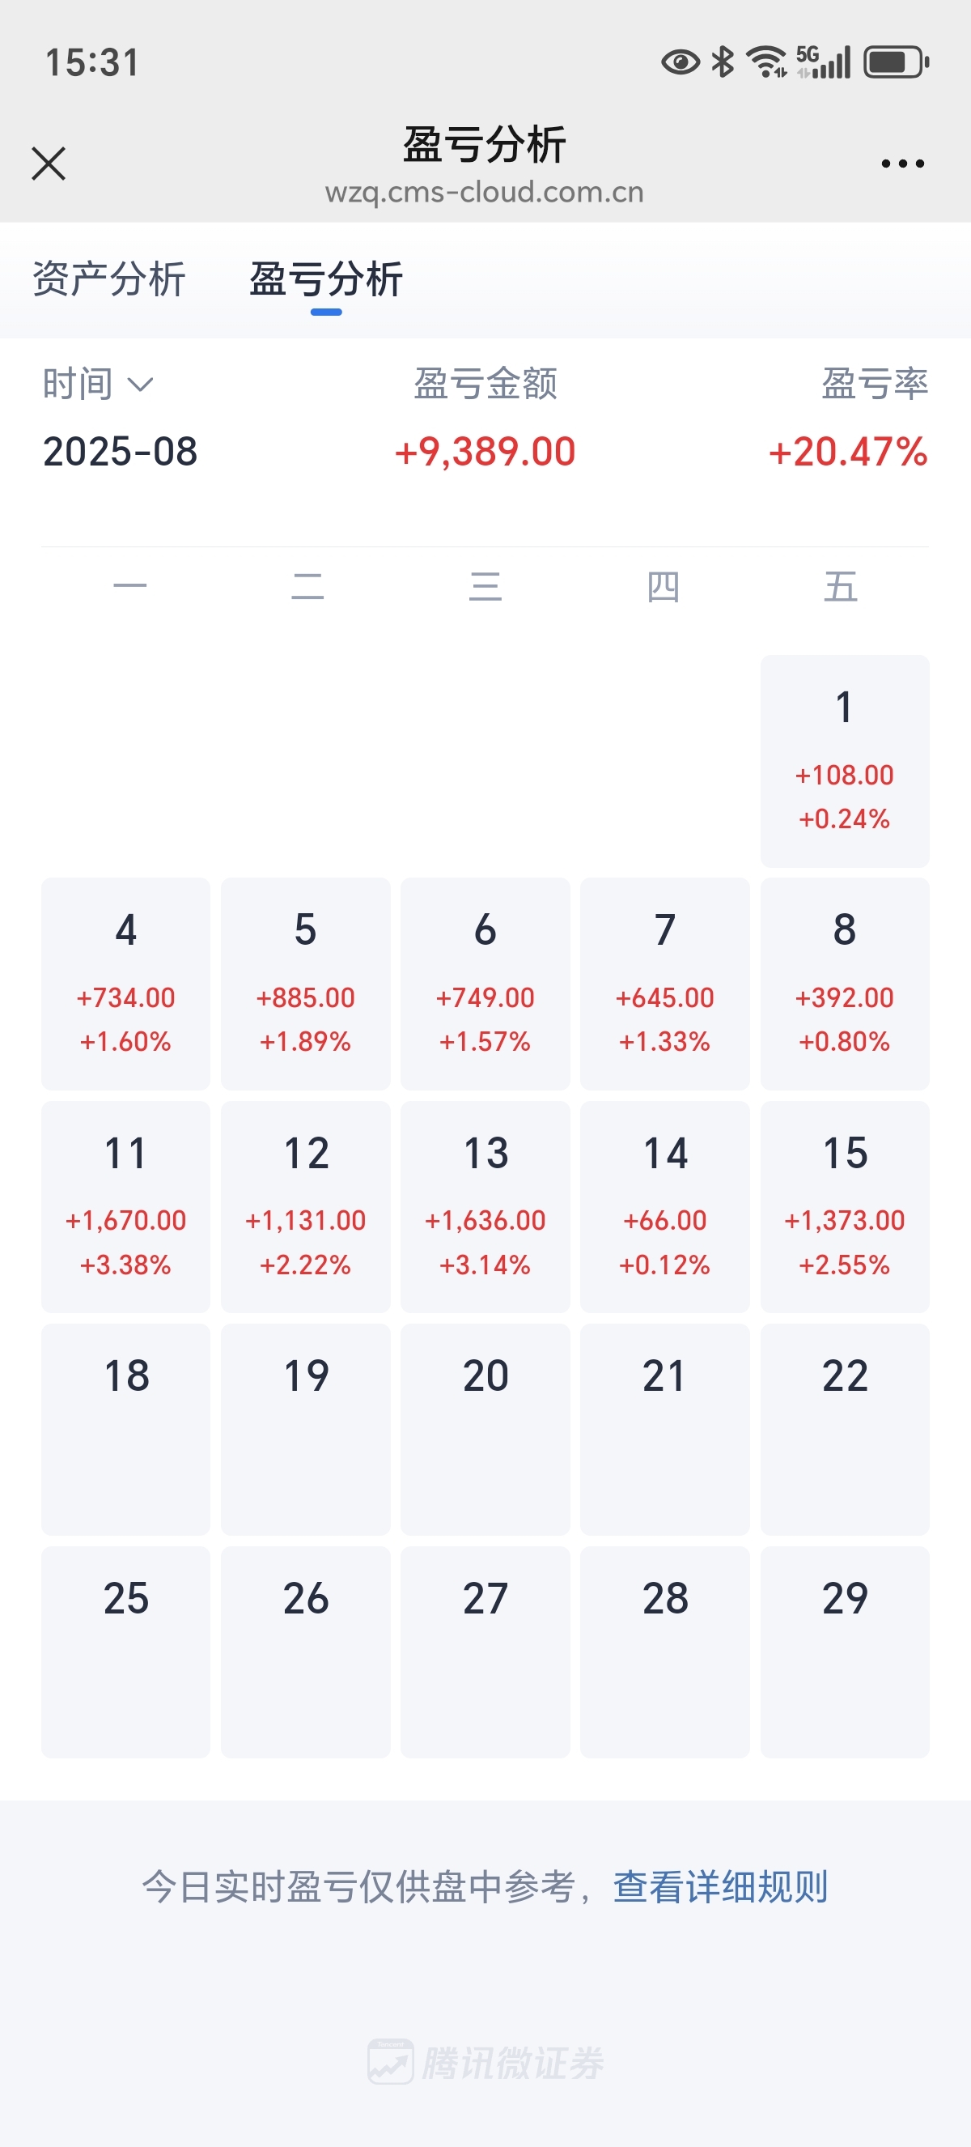Image resolution: width=971 pixels, height=2147 pixels.
Task: Tap the 腾讯微证券 logo watermark
Action: point(486,2063)
